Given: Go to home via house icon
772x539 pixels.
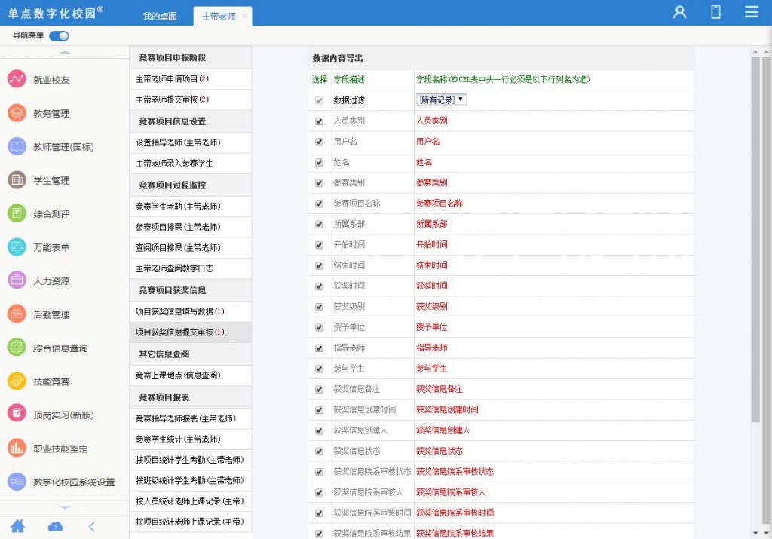Looking at the screenshot, I should [18, 526].
